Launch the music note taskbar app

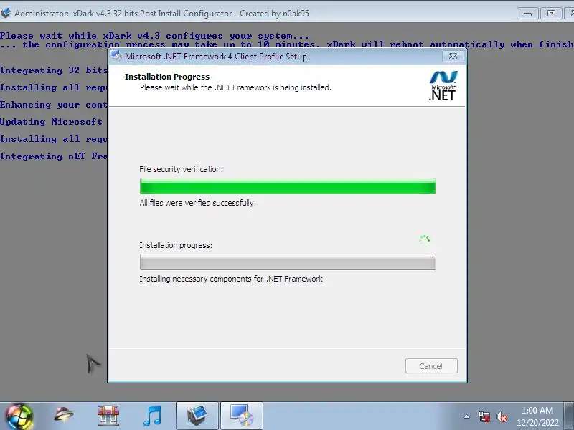(x=152, y=416)
